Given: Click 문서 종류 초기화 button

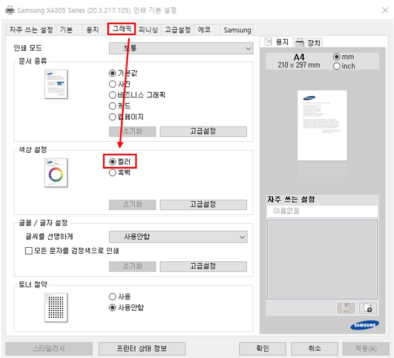Looking at the screenshot, I should pyautogui.click(x=132, y=132).
